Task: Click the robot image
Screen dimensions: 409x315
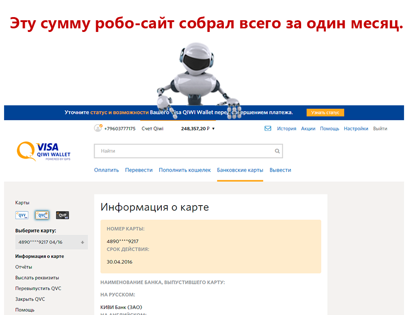Action: coord(199,81)
